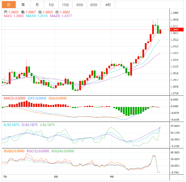Viewport: 186px width, 182px height.
Task: Click the 97.8424 KDJ axis label
Action: point(175,126)
